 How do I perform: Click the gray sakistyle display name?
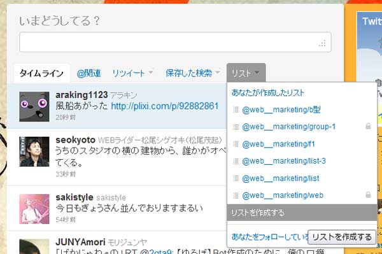pyautogui.click(x=111, y=197)
